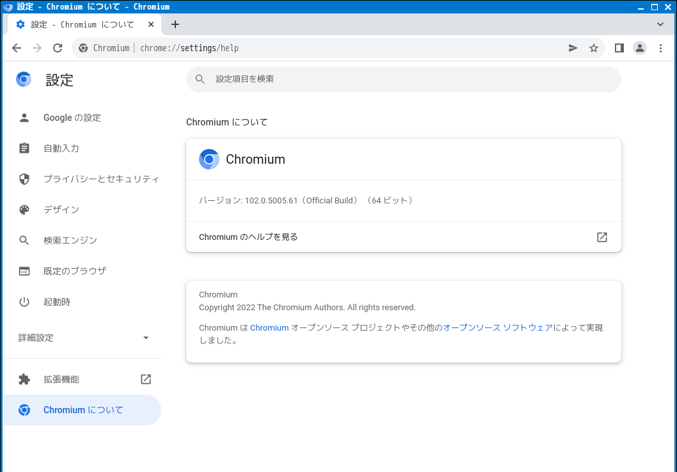Click the Chromium について page heading

coord(227,122)
